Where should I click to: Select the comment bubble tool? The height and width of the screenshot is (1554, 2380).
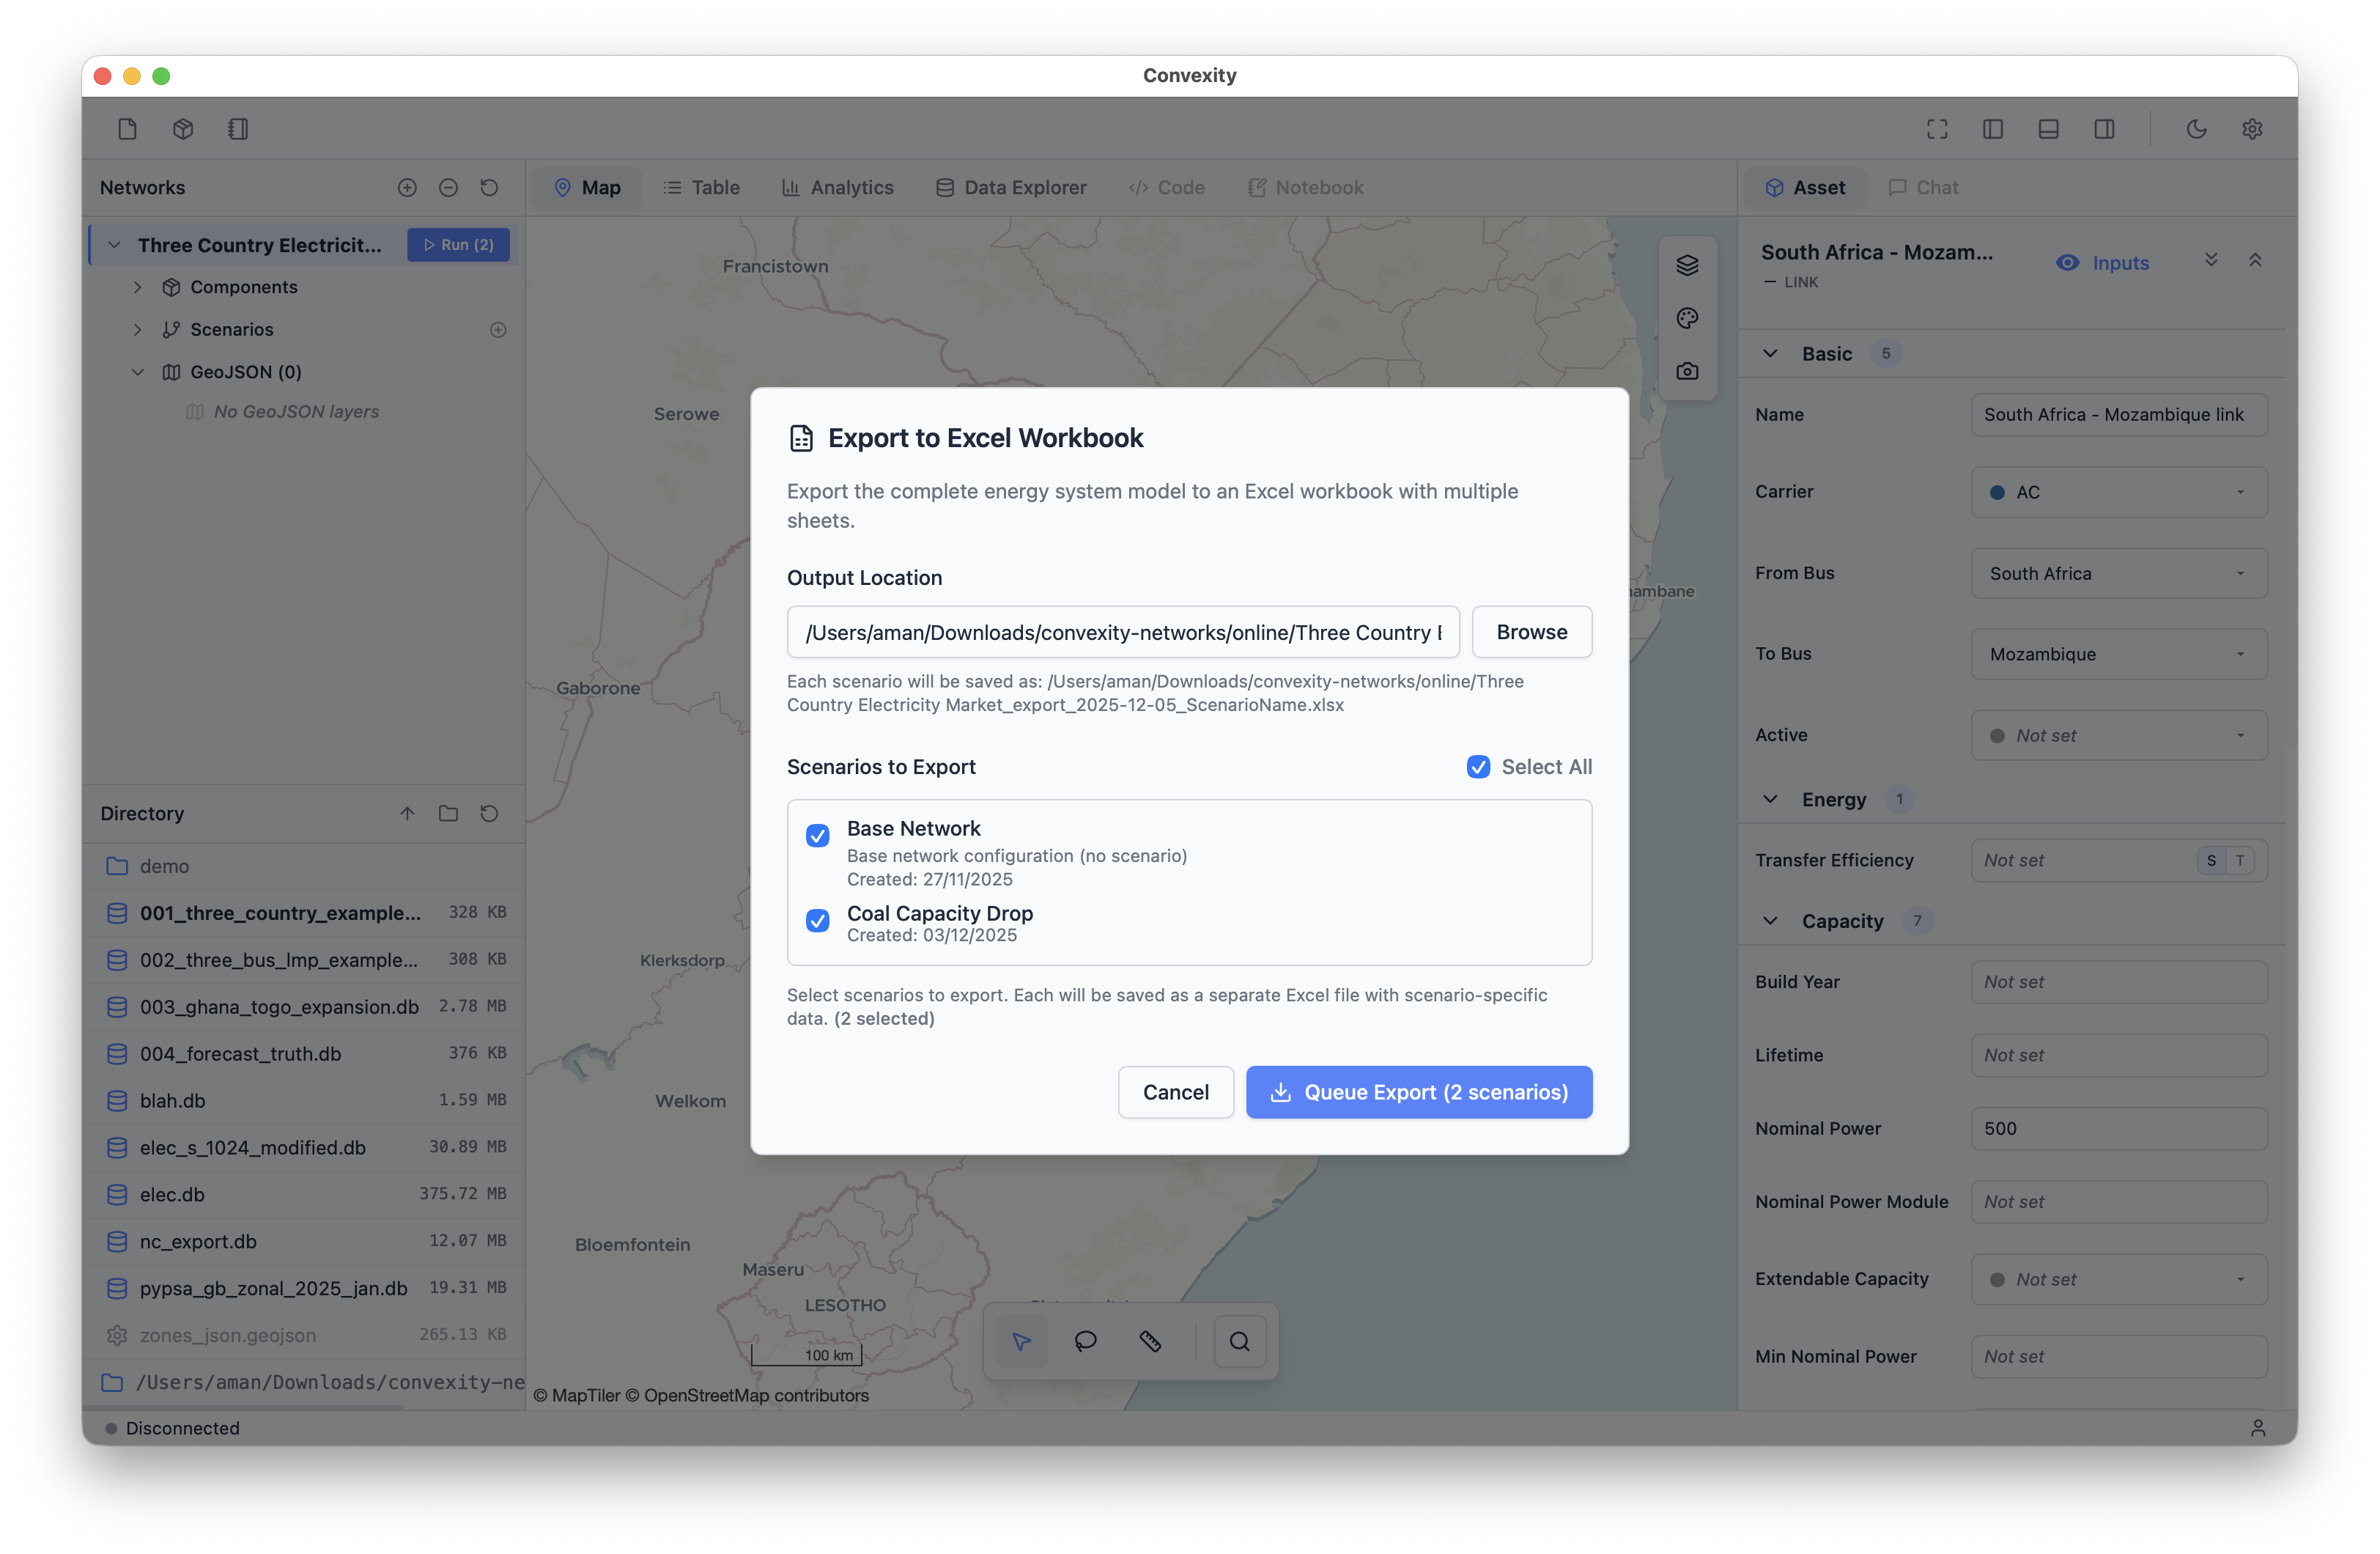click(x=1085, y=1341)
